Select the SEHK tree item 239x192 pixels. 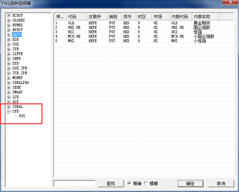tap(17, 87)
